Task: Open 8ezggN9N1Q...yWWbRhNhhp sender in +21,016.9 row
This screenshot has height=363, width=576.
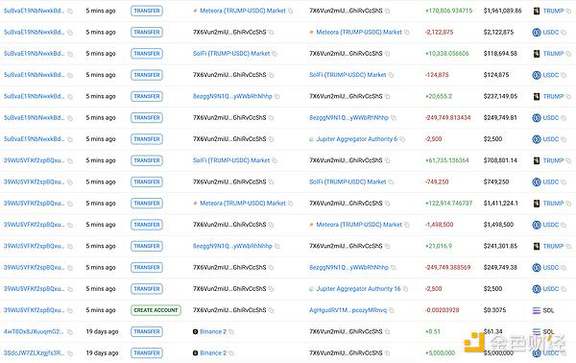Action: point(232,246)
